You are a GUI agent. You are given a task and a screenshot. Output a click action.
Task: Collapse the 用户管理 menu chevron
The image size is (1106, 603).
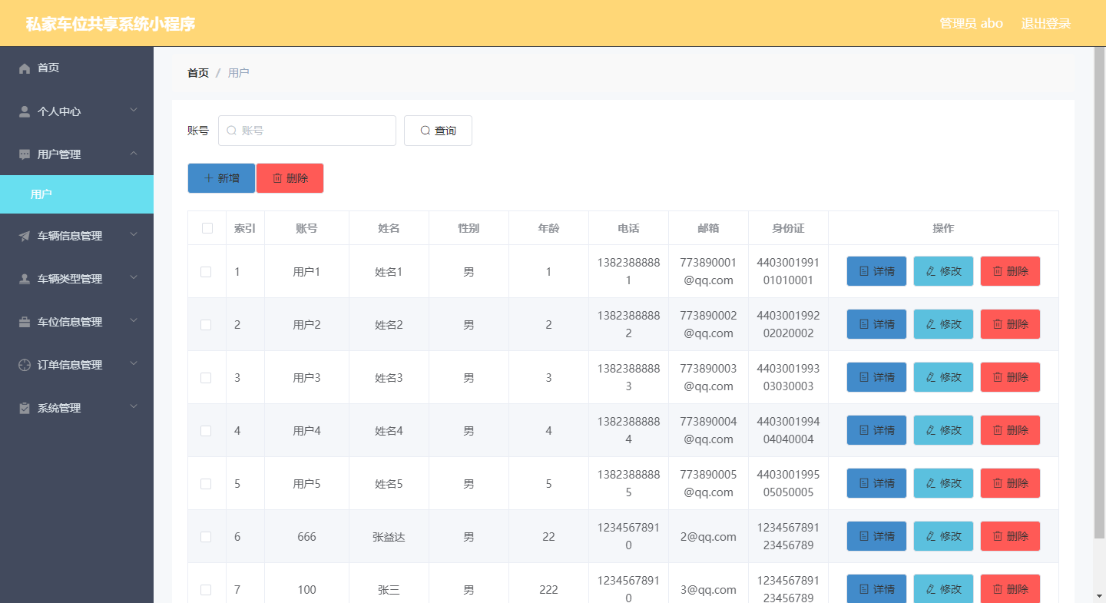point(134,154)
